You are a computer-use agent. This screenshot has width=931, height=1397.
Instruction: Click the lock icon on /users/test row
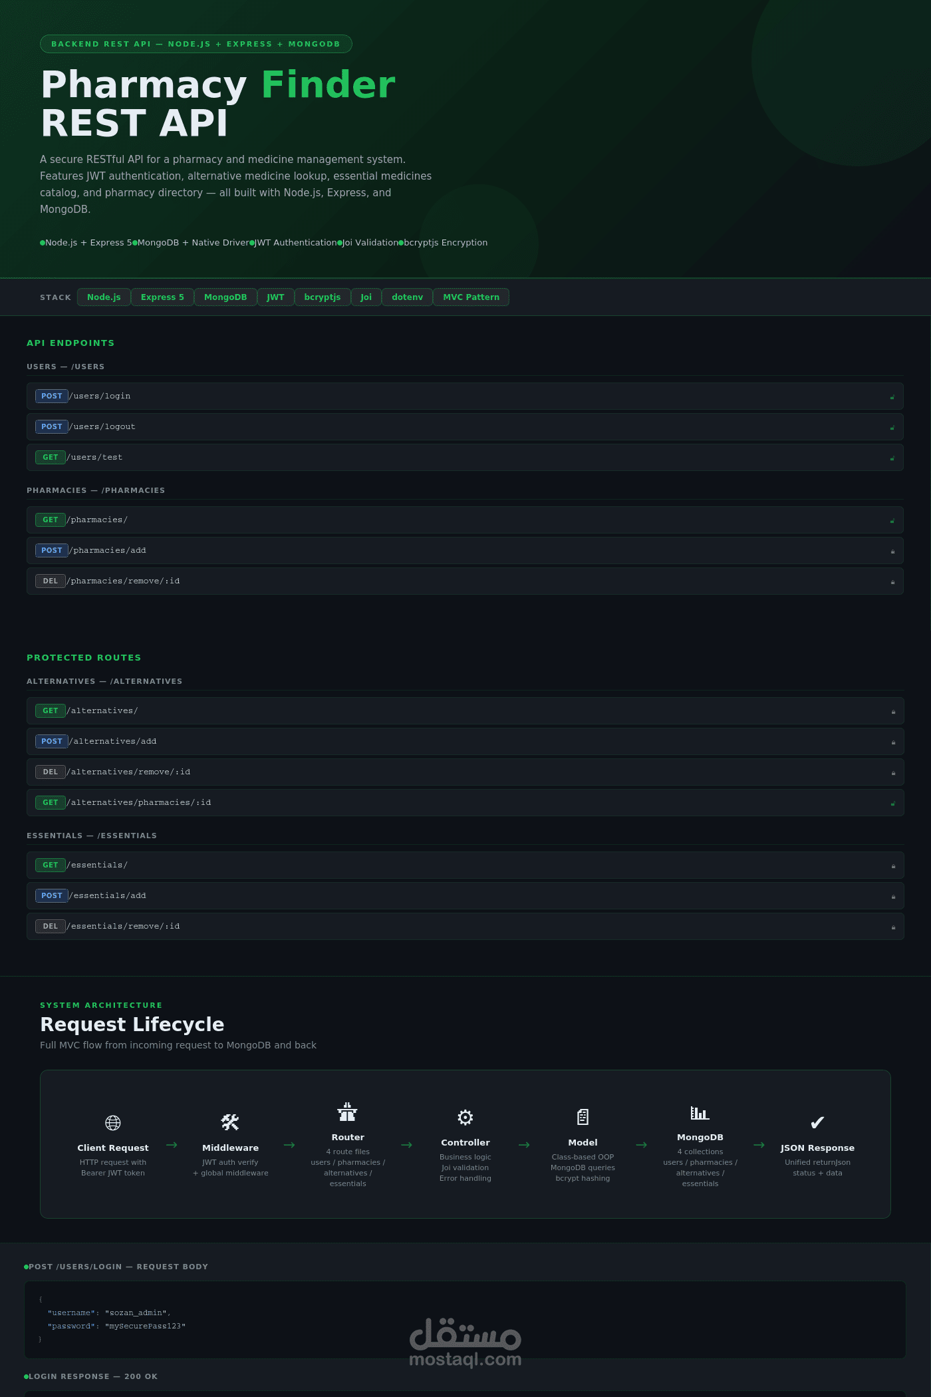pos(892,458)
